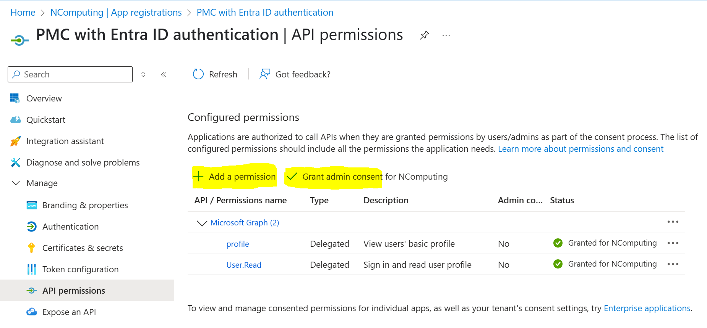This screenshot has height=328, width=707.
Task: Open more options for Microsoft Graph row
Action: pos(673,222)
